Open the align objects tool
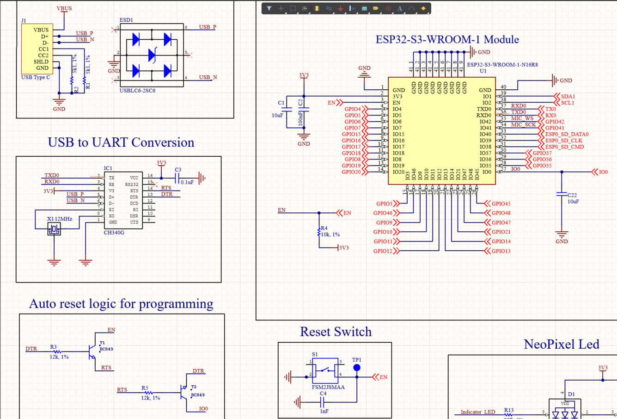617x419 pixels. tap(305, 8)
